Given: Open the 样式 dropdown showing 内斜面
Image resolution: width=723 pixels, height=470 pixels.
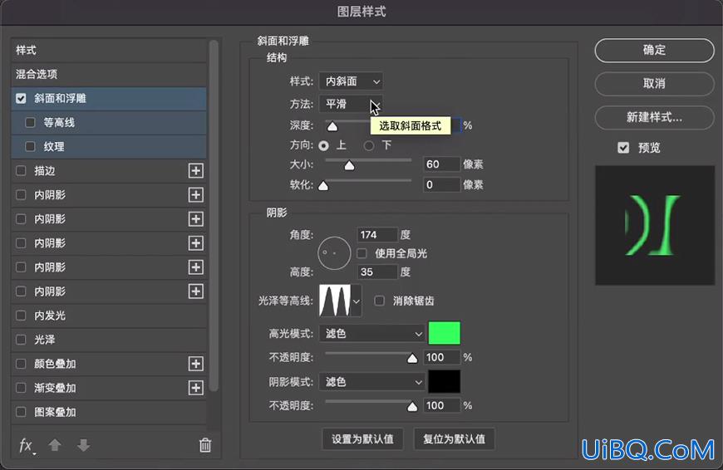Looking at the screenshot, I should [x=351, y=81].
